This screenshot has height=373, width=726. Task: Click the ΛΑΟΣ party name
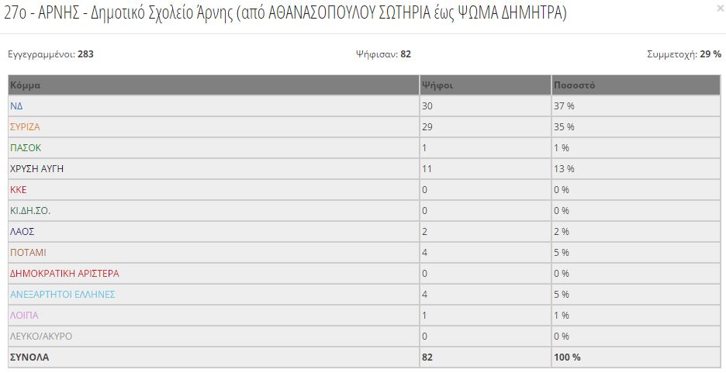tap(22, 231)
